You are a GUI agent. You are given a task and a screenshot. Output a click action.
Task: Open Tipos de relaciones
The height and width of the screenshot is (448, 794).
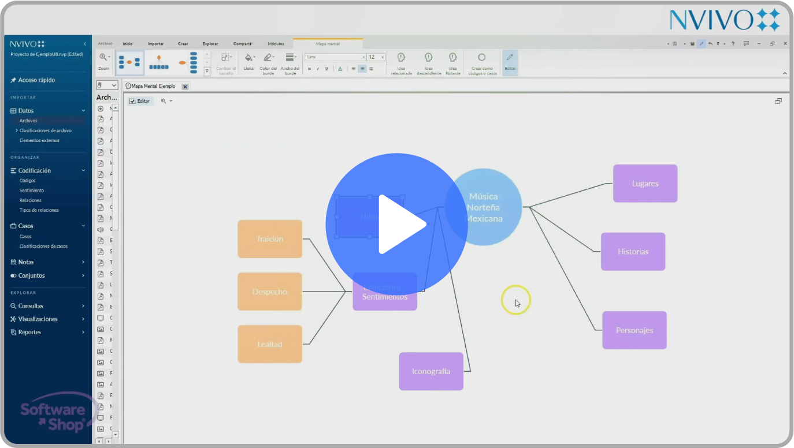click(x=39, y=210)
